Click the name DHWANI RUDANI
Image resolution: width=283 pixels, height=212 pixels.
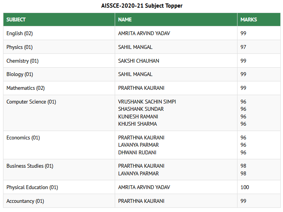click(x=137, y=152)
